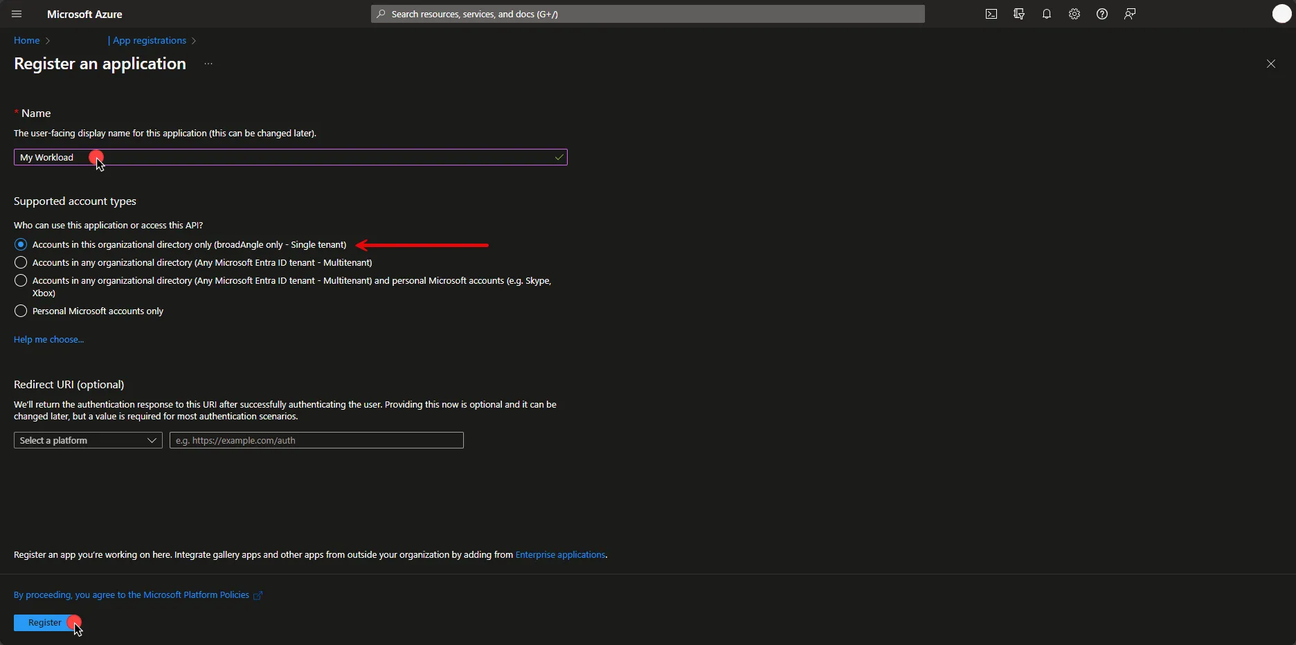Select Personal Microsoft accounts only
The width and height of the screenshot is (1296, 645).
tap(21, 311)
